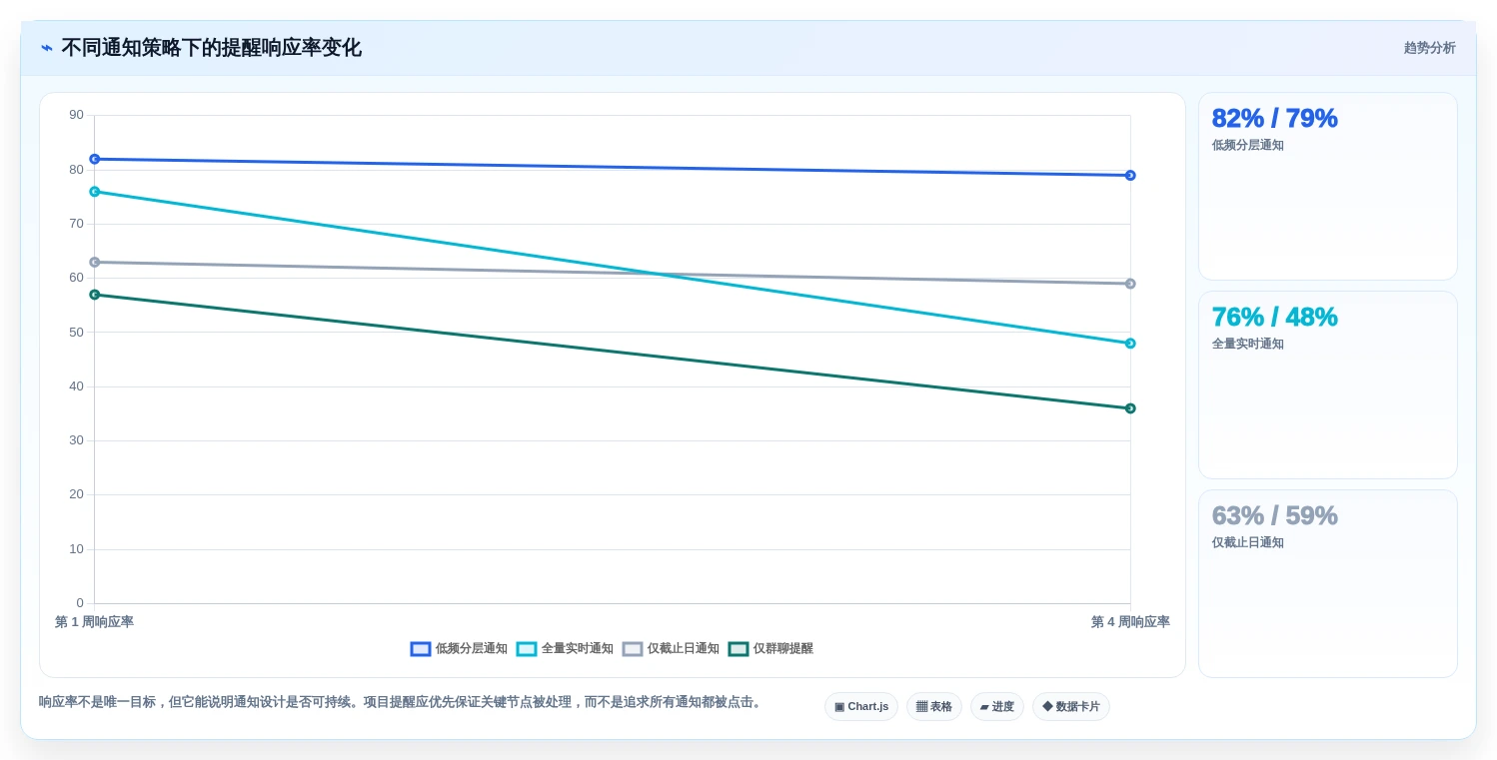Click the 进度 tag button
Image resolution: width=1497 pixels, height=760 pixels.
click(997, 706)
